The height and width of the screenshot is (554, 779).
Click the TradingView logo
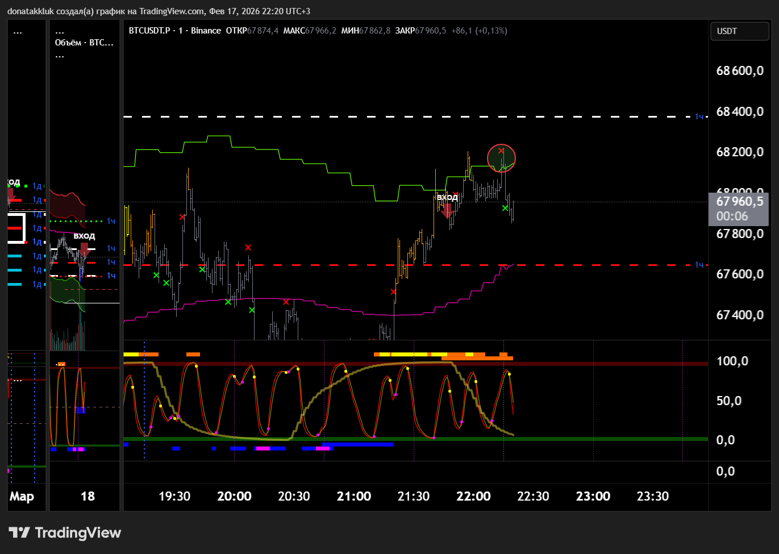point(65,532)
